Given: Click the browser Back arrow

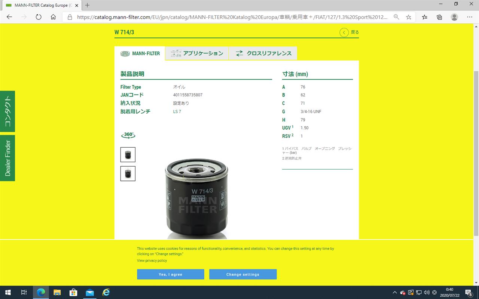Looking at the screenshot, I should click(x=9, y=17).
